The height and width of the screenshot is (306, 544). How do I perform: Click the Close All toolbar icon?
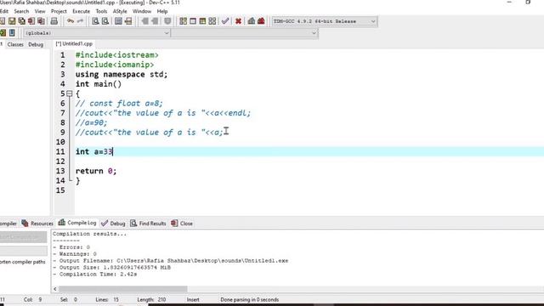[x=42, y=21]
